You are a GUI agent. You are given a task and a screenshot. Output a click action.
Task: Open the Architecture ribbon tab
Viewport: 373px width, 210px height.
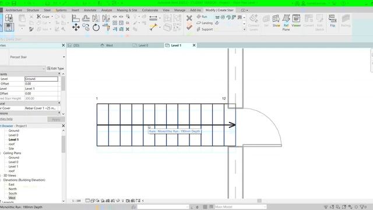pos(14,10)
